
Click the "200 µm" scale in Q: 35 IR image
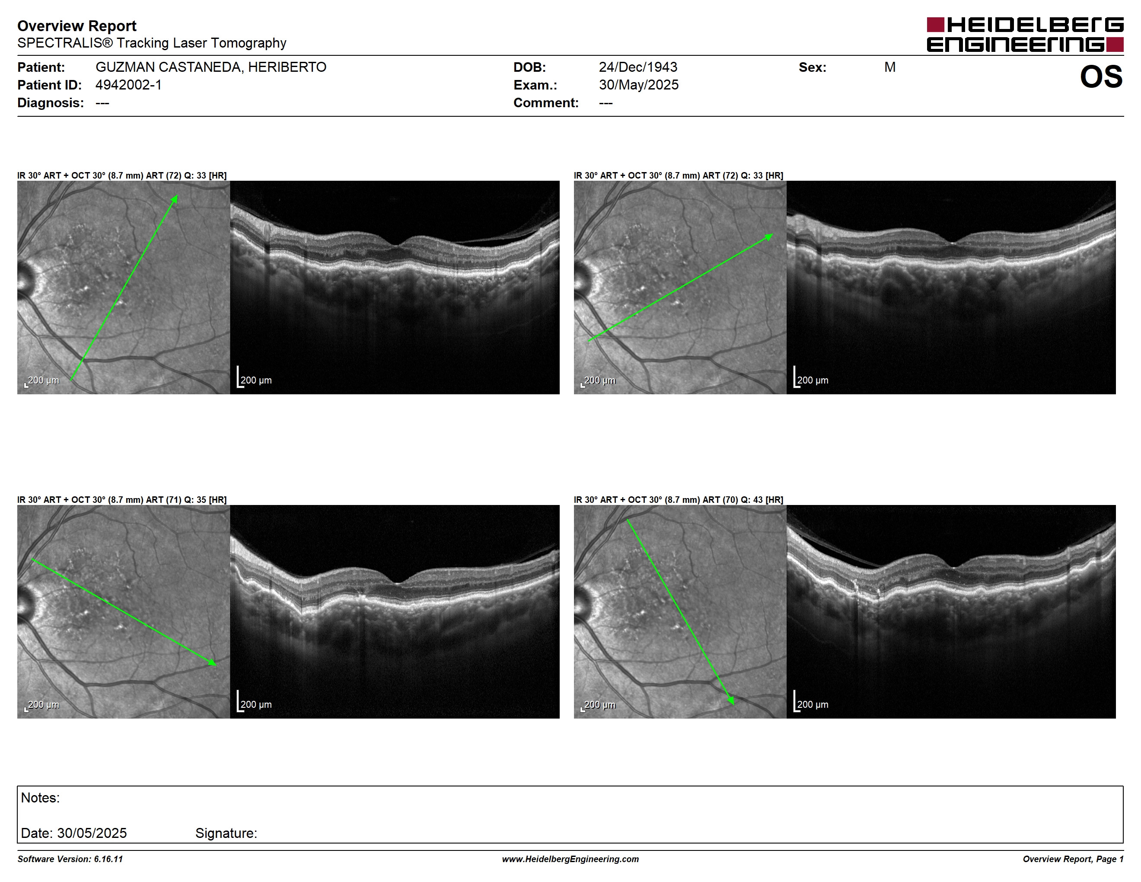42,705
